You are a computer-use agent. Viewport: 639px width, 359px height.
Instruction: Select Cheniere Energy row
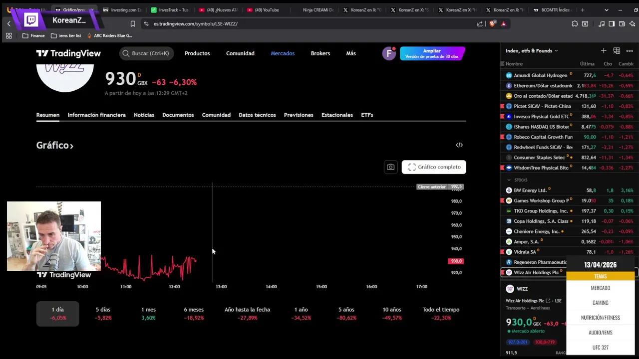point(569,231)
